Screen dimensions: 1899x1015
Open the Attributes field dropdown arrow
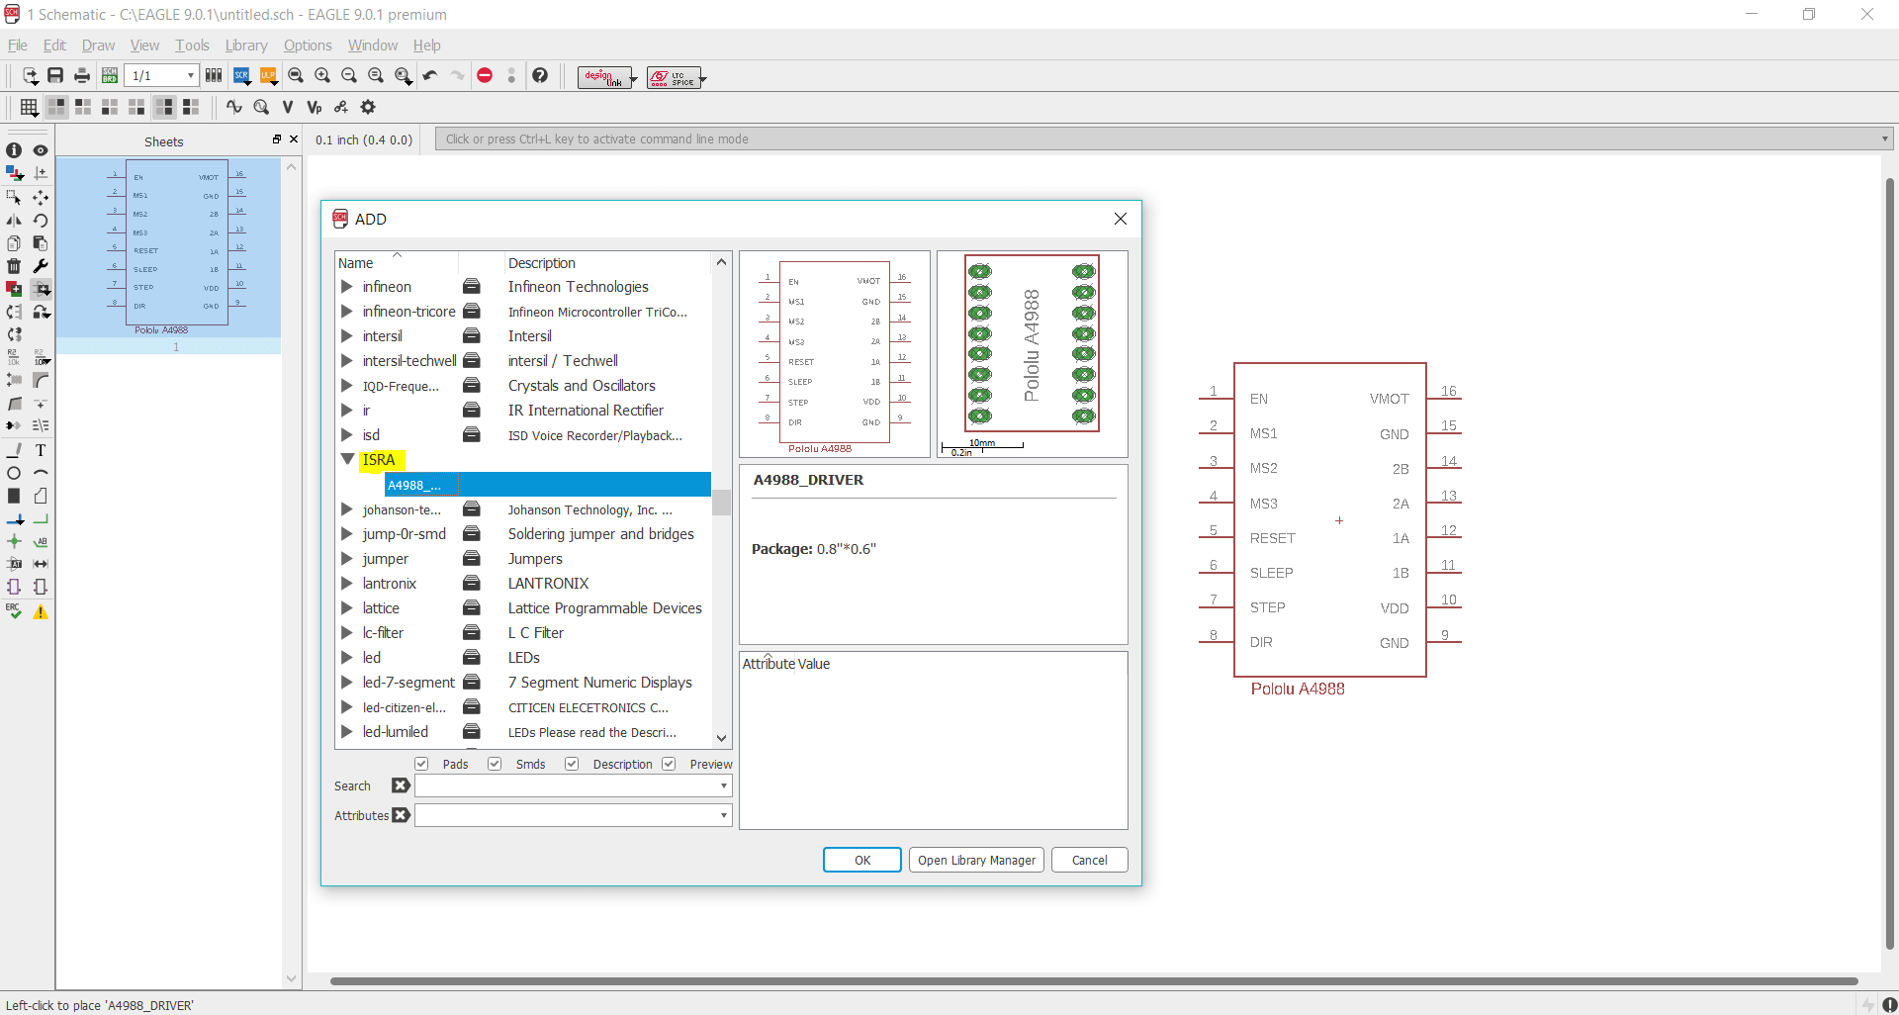(x=724, y=815)
